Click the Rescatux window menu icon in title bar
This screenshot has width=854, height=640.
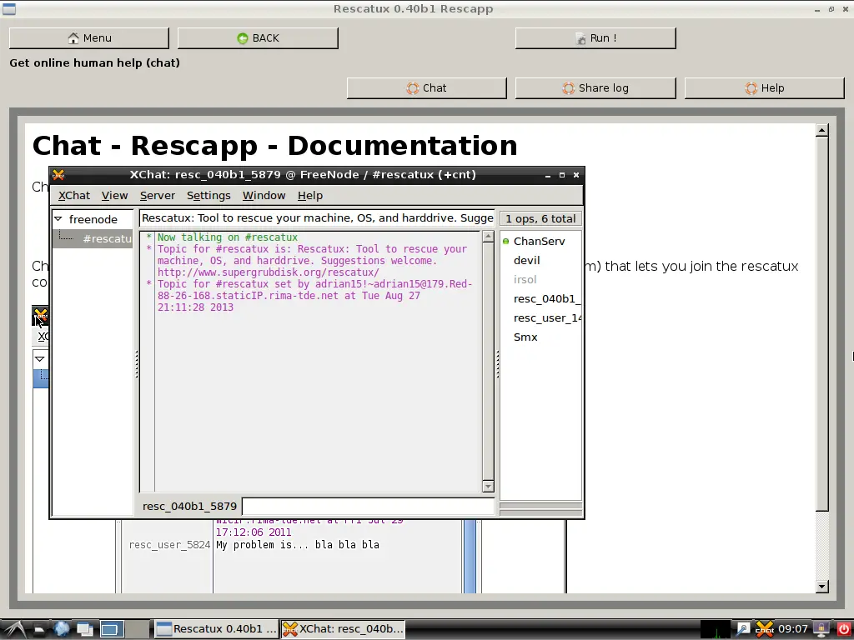(x=9, y=8)
